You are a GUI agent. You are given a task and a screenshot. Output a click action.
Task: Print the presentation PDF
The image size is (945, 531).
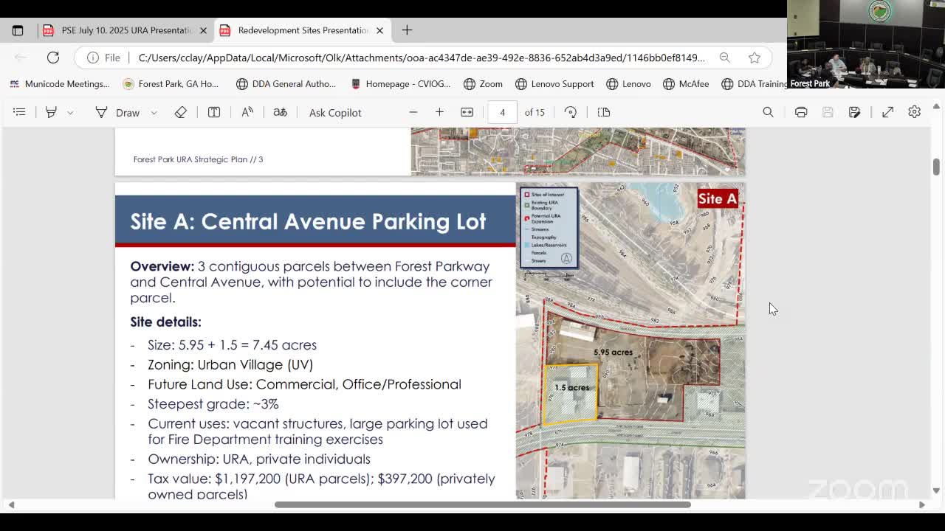(801, 111)
